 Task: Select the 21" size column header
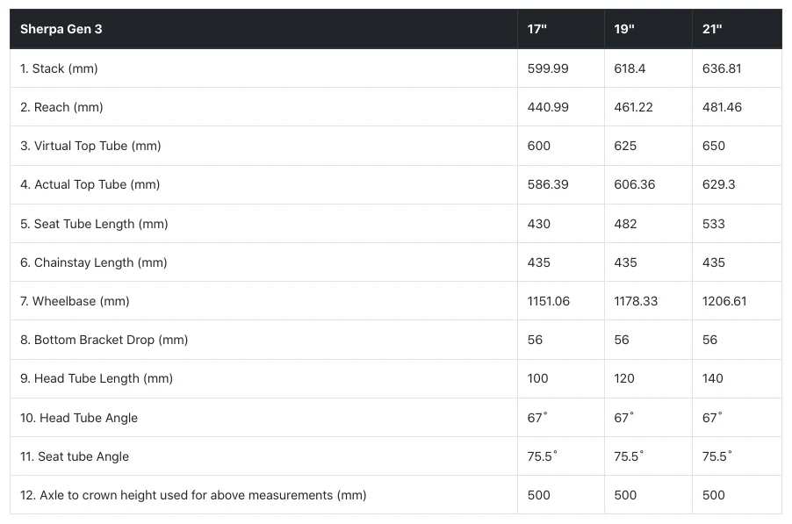click(x=712, y=29)
